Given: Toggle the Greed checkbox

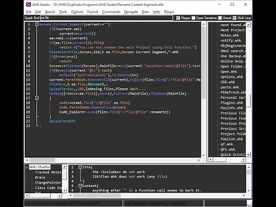Looking at the screenshot, I should click(x=220, y=18).
